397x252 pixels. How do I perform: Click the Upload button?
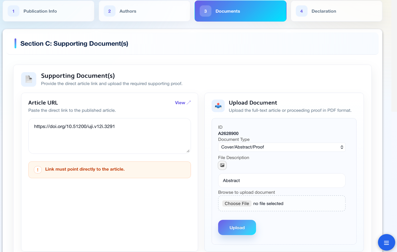(x=237, y=228)
